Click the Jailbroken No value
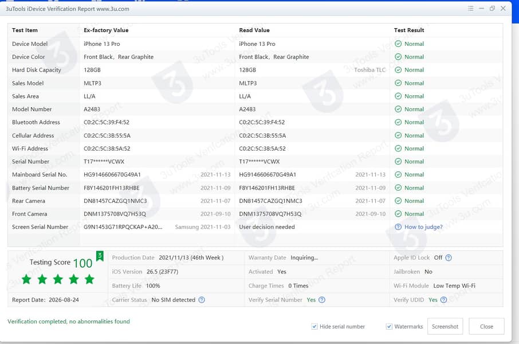Screen dimensions: 519x344 coord(428,271)
